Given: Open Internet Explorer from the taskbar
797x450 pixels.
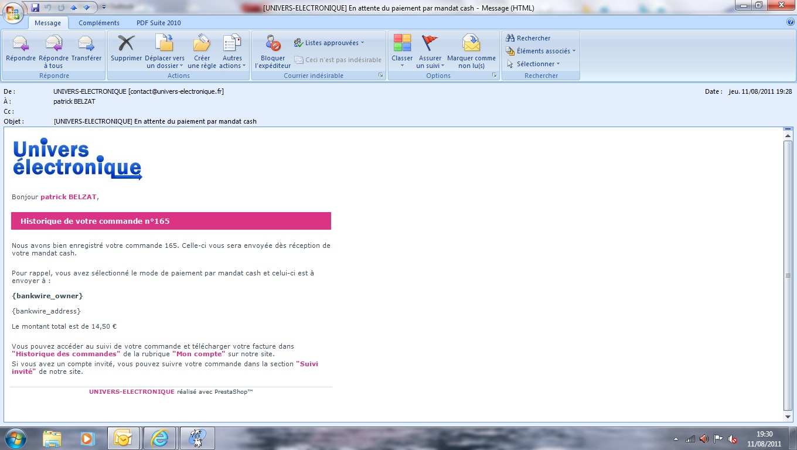Looking at the screenshot, I should click(159, 438).
